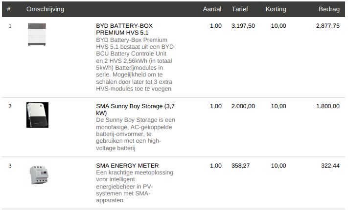The height and width of the screenshot is (210, 348).
Task: Click the 2.000,00 tarief value
Action: point(243,106)
